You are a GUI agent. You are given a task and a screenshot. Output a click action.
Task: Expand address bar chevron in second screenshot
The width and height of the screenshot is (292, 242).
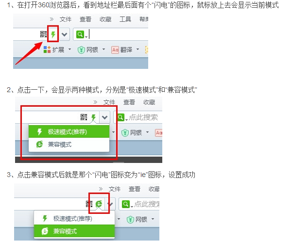click(104, 117)
